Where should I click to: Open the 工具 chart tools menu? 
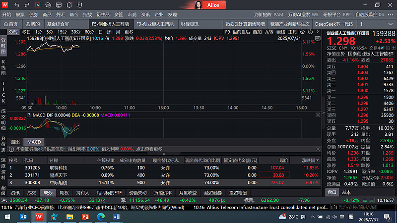pos(292,32)
